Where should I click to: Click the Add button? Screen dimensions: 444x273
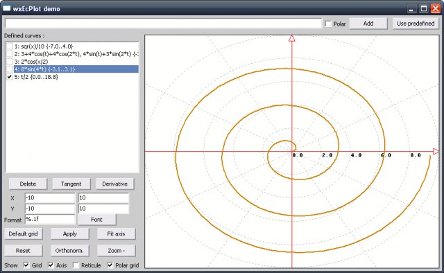click(368, 24)
